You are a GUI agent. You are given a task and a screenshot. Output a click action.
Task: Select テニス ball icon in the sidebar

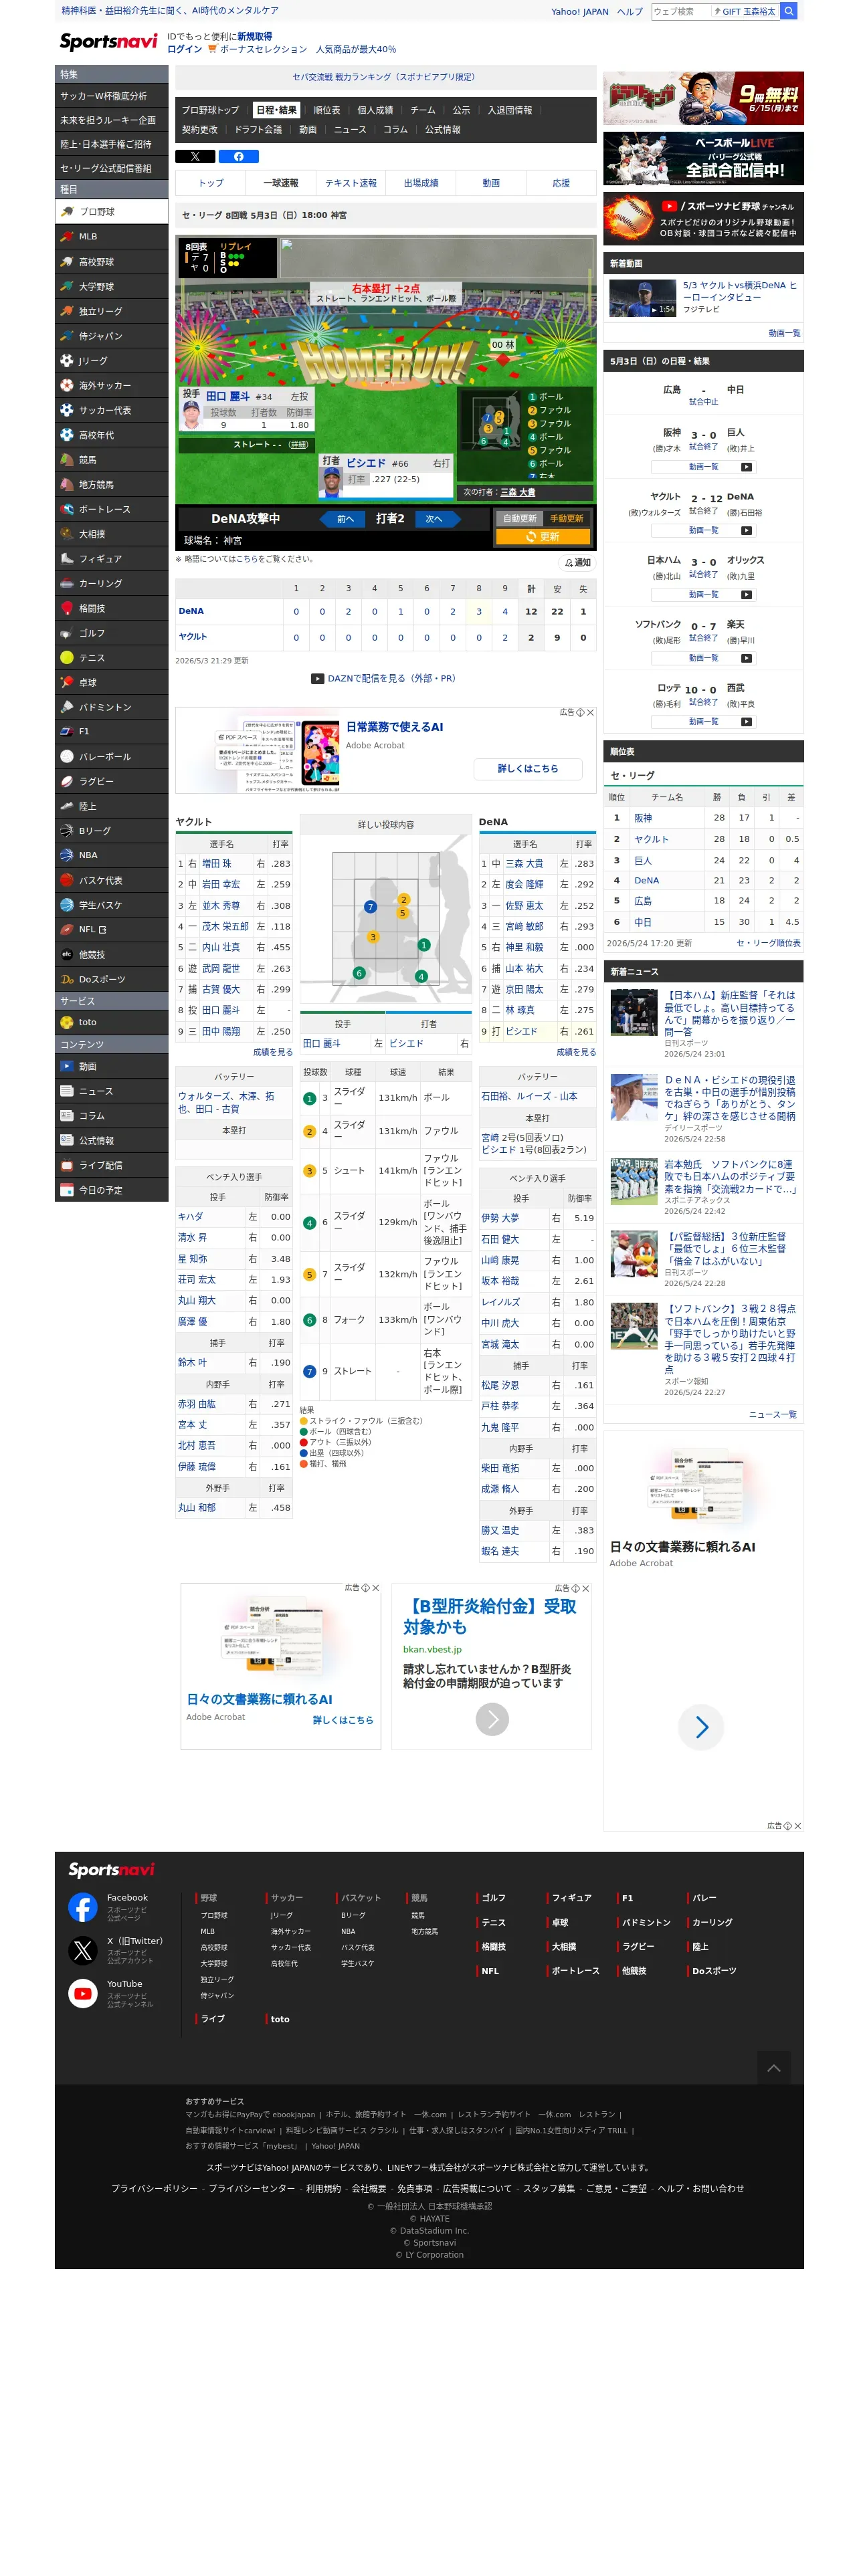[x=67, y=658]
